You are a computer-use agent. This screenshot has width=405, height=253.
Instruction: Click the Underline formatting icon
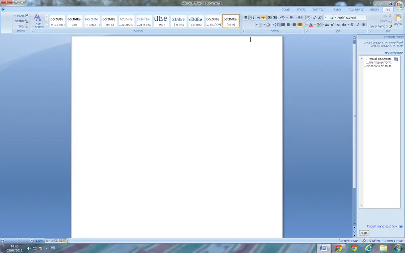352,25
